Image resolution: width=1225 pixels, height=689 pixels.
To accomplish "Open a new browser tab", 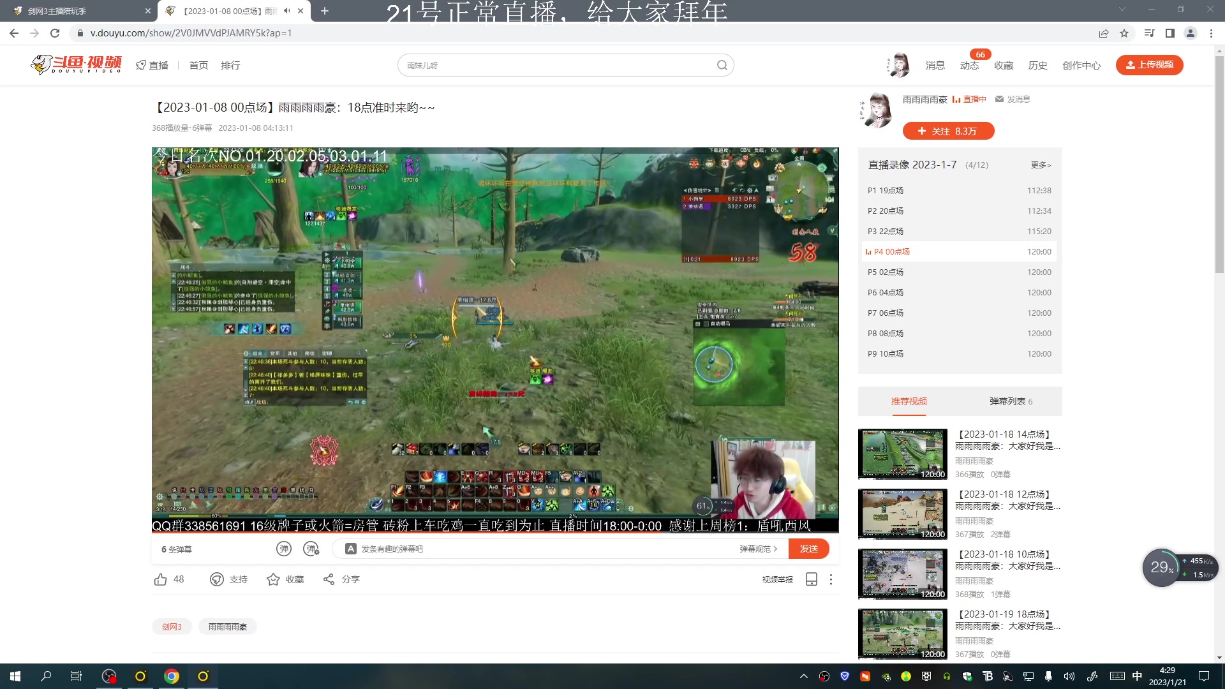I will coord(325,11).
